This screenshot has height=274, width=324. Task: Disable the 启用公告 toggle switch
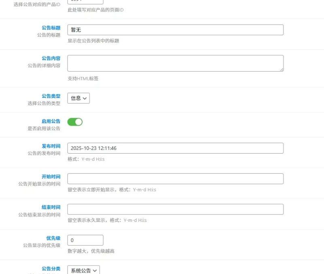75,121
